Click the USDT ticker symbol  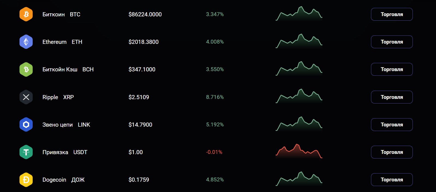[80, 152]
